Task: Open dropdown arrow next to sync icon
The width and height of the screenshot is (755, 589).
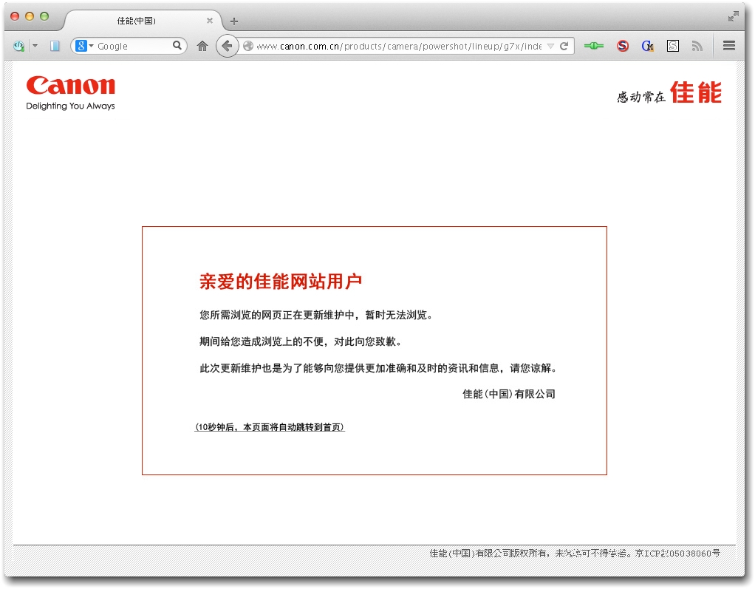Action: tap(35, 46)
